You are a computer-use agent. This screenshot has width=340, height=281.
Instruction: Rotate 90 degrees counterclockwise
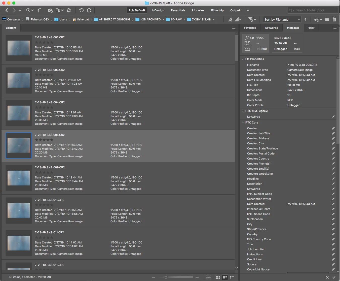tap(81, 10)
